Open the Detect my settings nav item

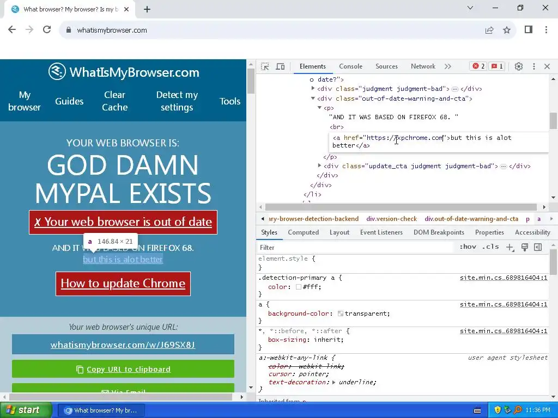coord(177,101)
